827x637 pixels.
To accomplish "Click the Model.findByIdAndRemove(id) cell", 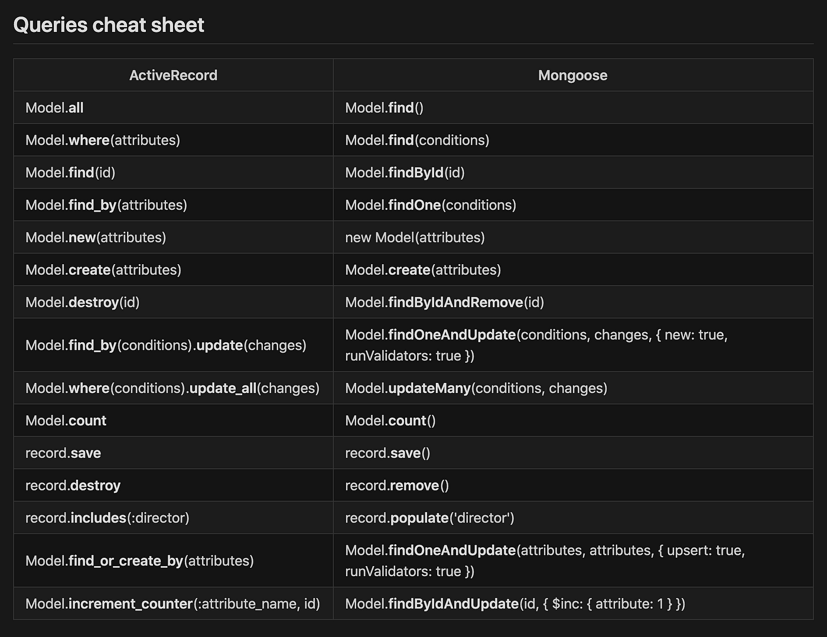I will click(444, 302).
